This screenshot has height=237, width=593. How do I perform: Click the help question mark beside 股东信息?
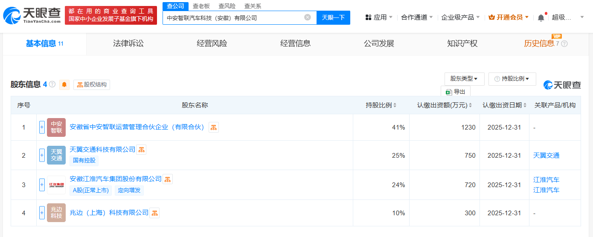click(52, 84)
